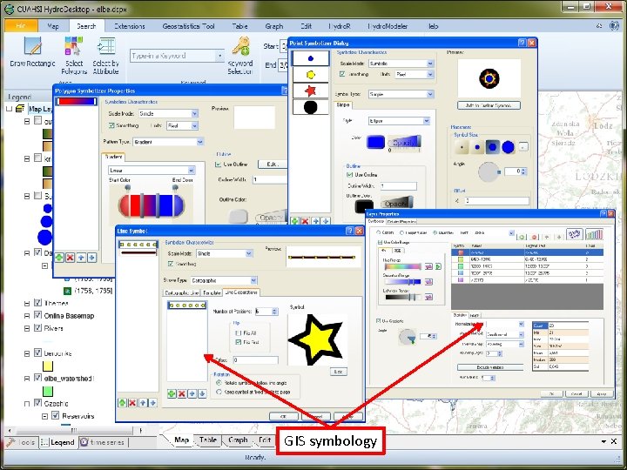Open the Extensions ribbon tab
627x470 pixels.
[130, 26]
